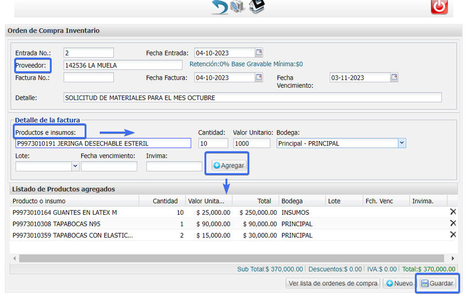Focus the Valor Unitario field
This screenshot has width=467, height=302.
(x=252, y=143)
